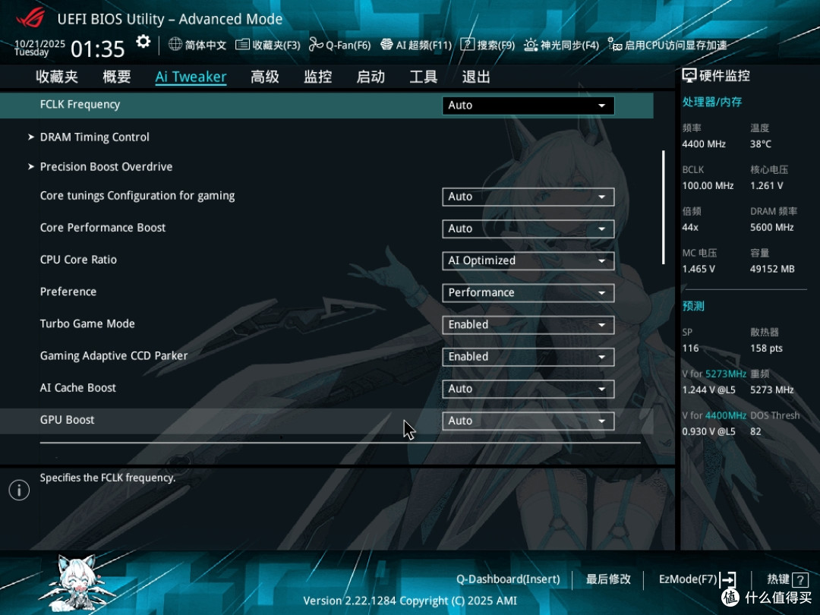Switch to the 监控 tab
Image resolution: width=820 pixels, height=615 pixels.
317,77
